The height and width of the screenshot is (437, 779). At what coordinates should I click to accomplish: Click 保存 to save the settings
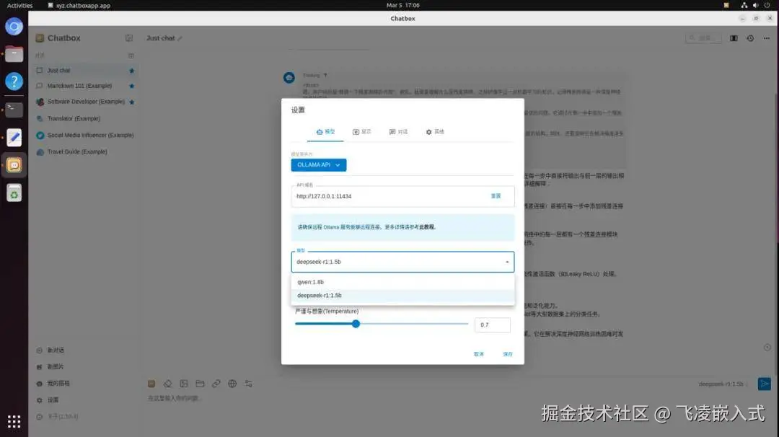point(508,354)
